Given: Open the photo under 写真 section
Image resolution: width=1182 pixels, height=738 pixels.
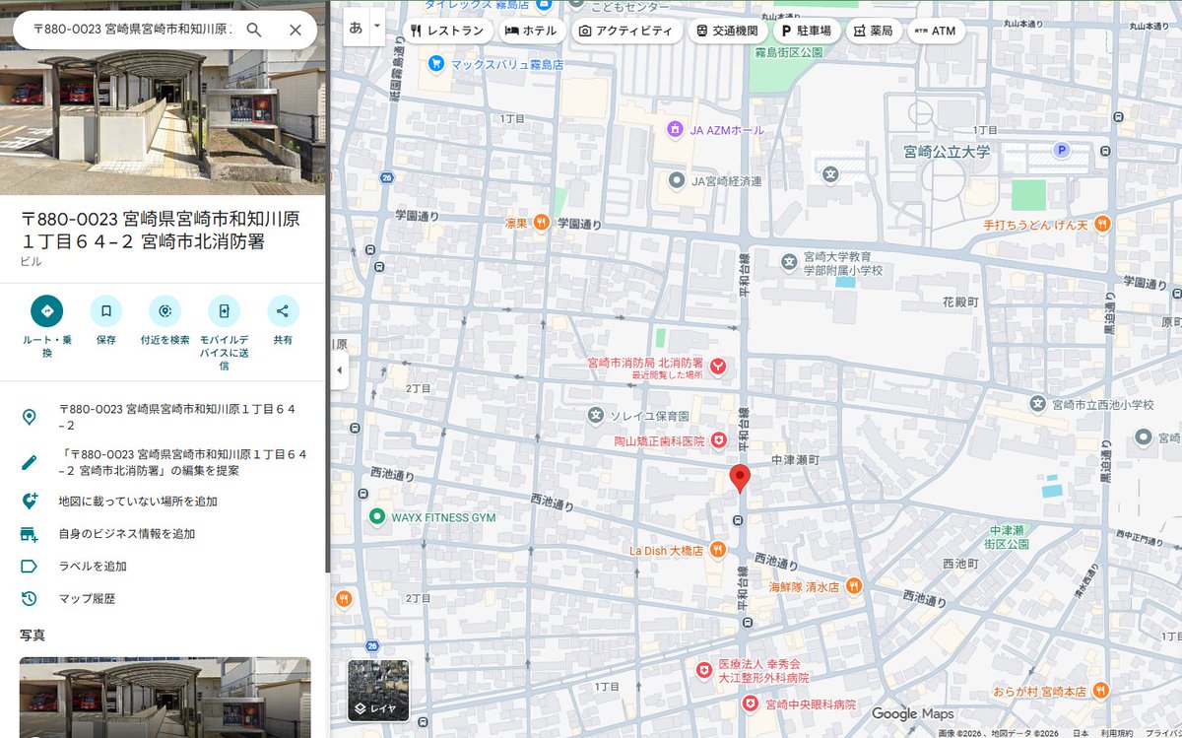Looking at the screenshot, I should point(164,697).
